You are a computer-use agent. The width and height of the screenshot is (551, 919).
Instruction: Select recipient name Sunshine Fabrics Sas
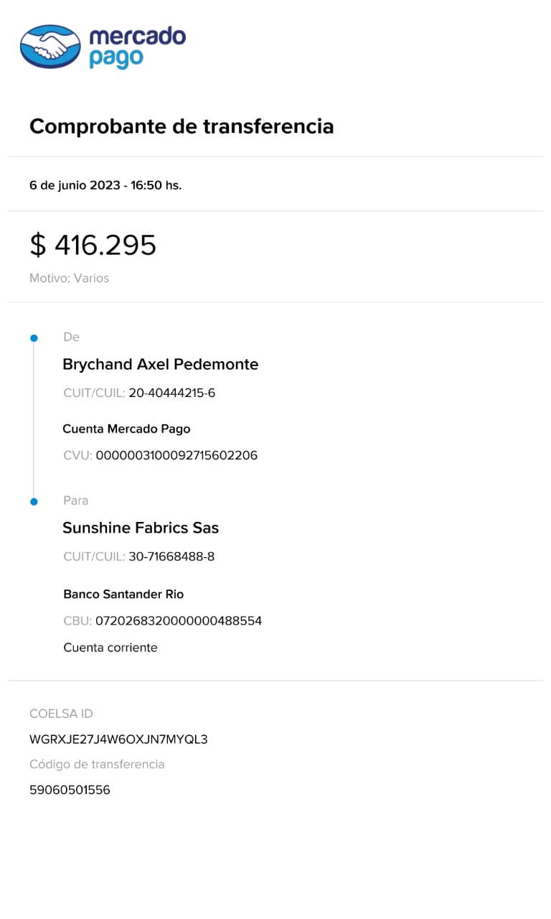(x=141, y=528)
